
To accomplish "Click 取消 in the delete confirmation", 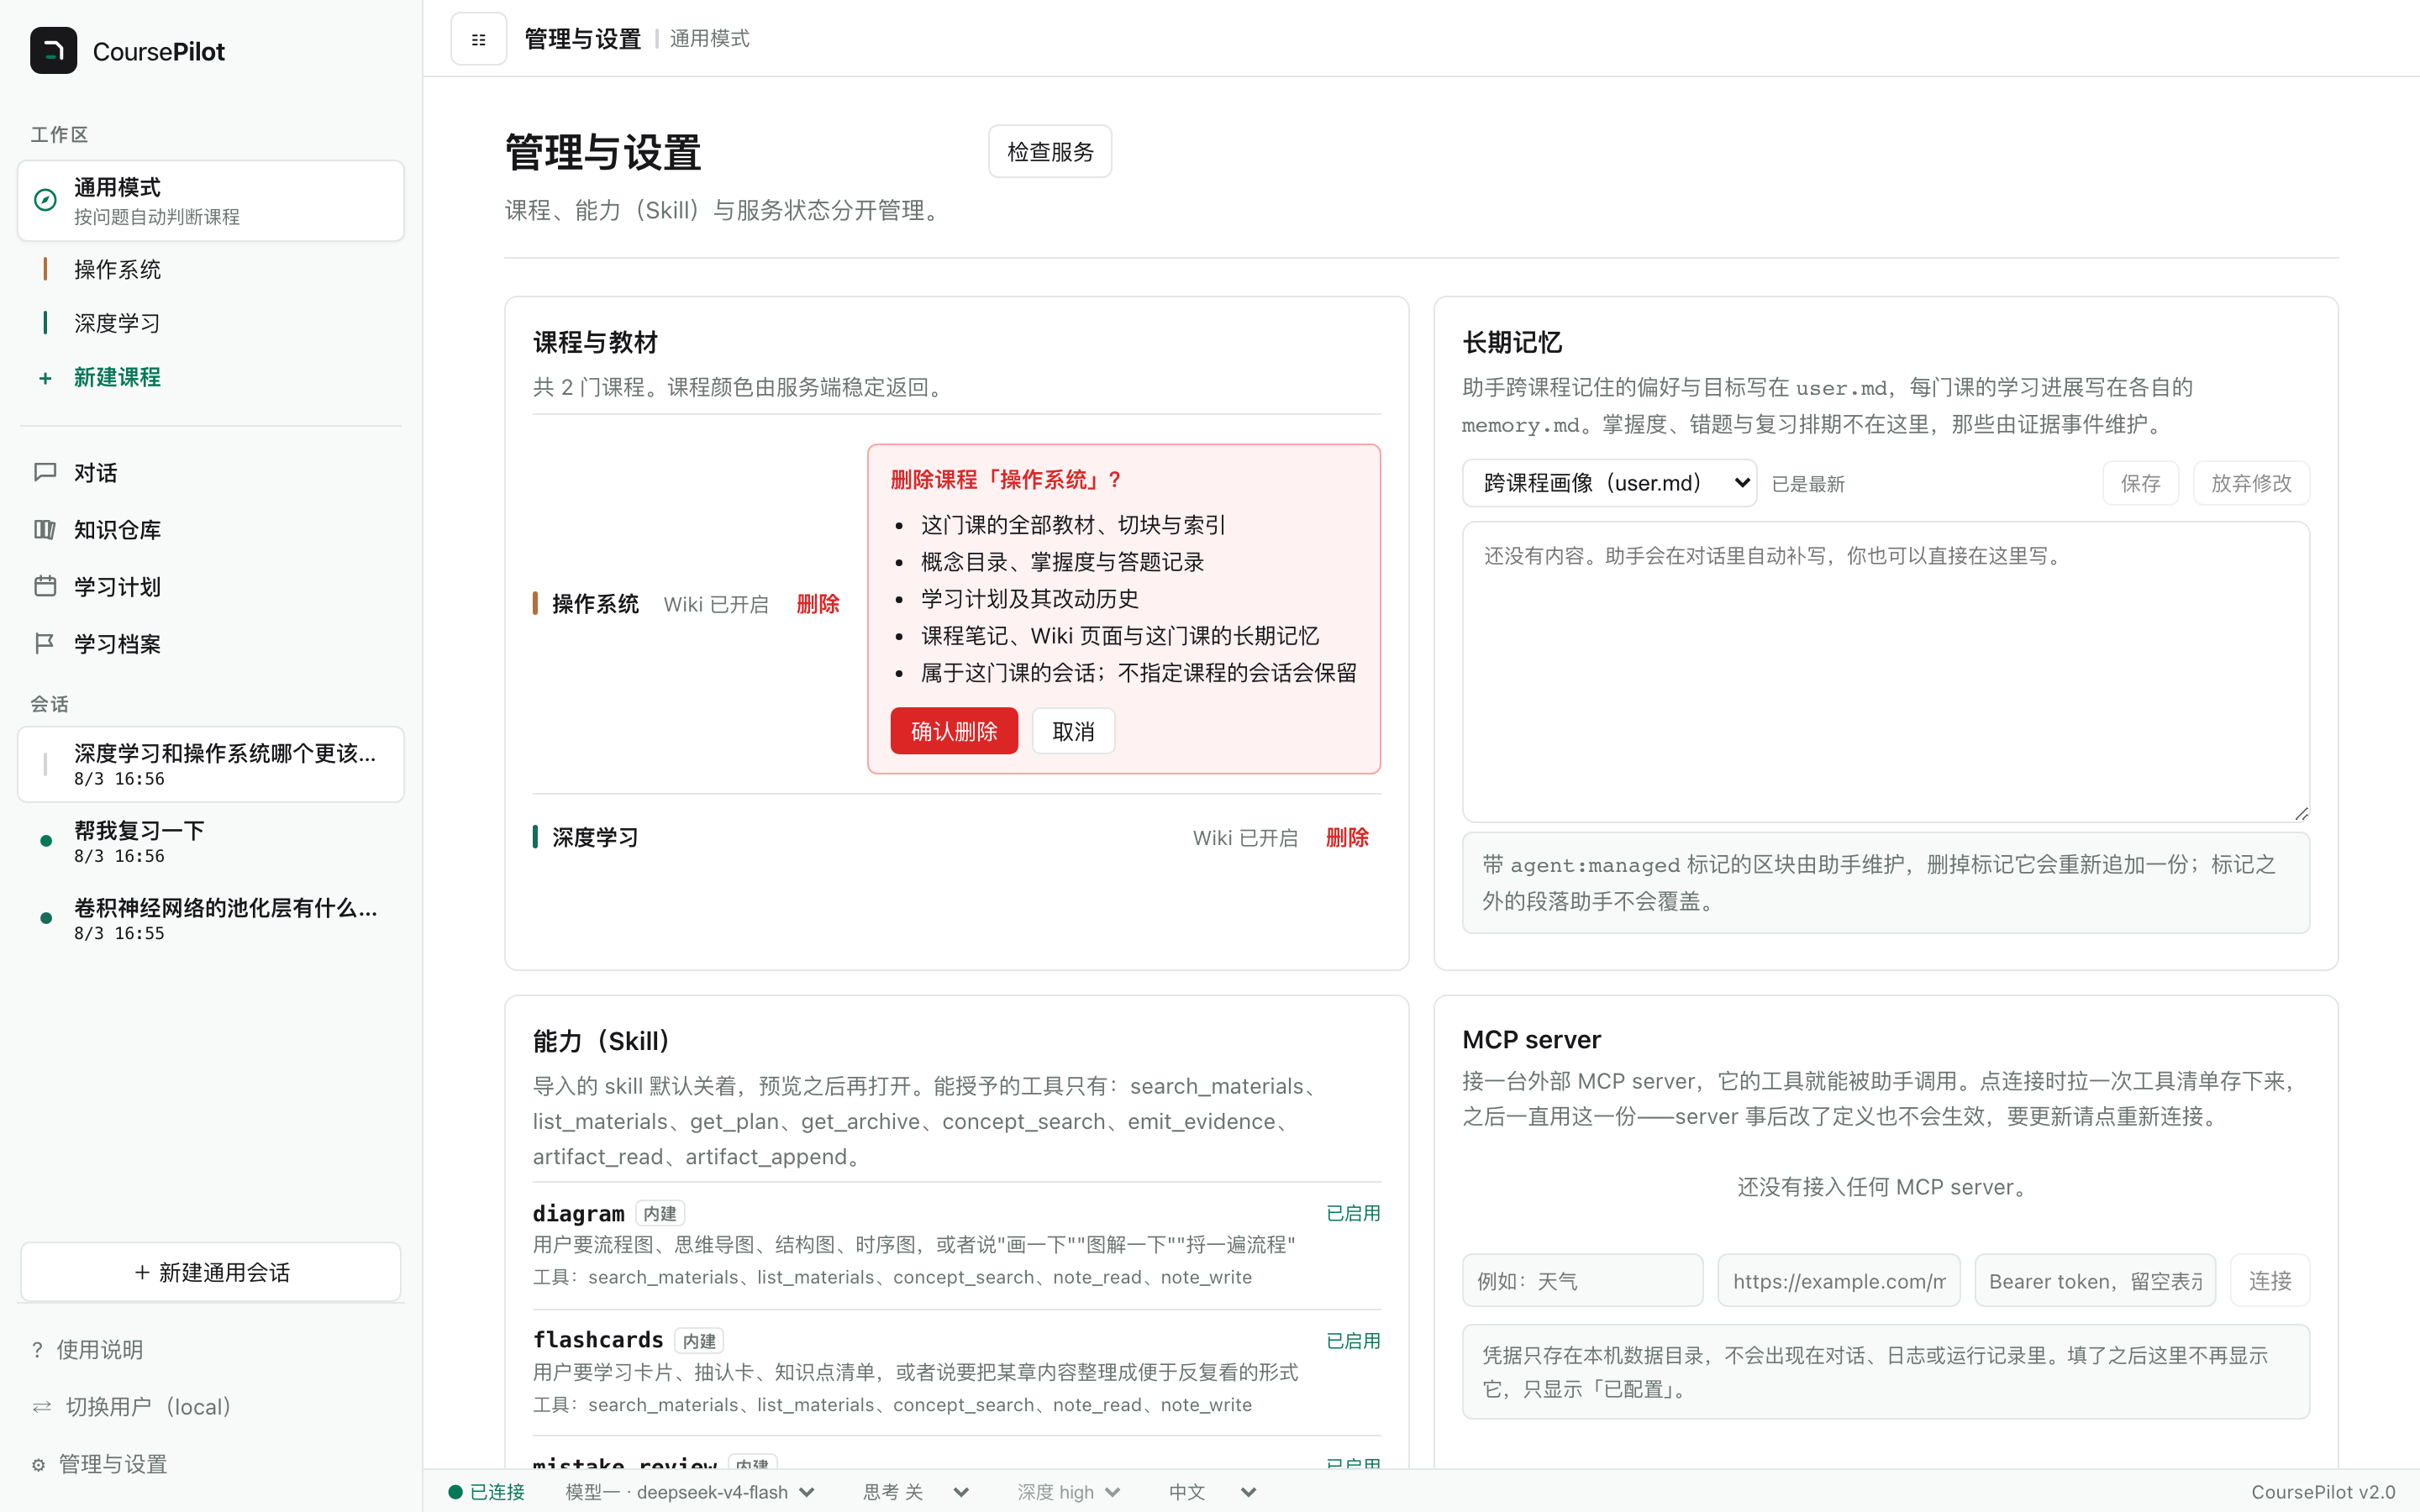I will [1073, 731].
